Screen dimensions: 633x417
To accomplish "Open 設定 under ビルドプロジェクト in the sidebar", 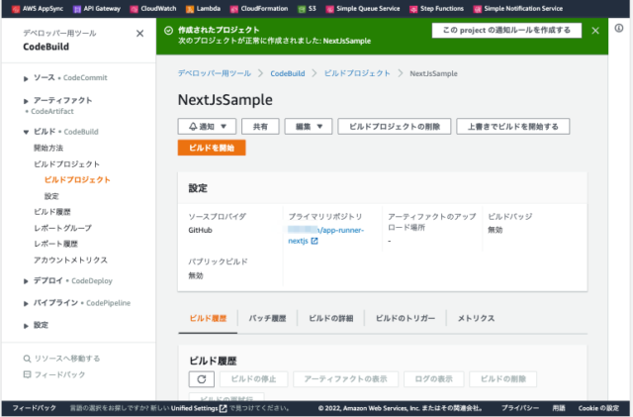I will coord(51,196).
